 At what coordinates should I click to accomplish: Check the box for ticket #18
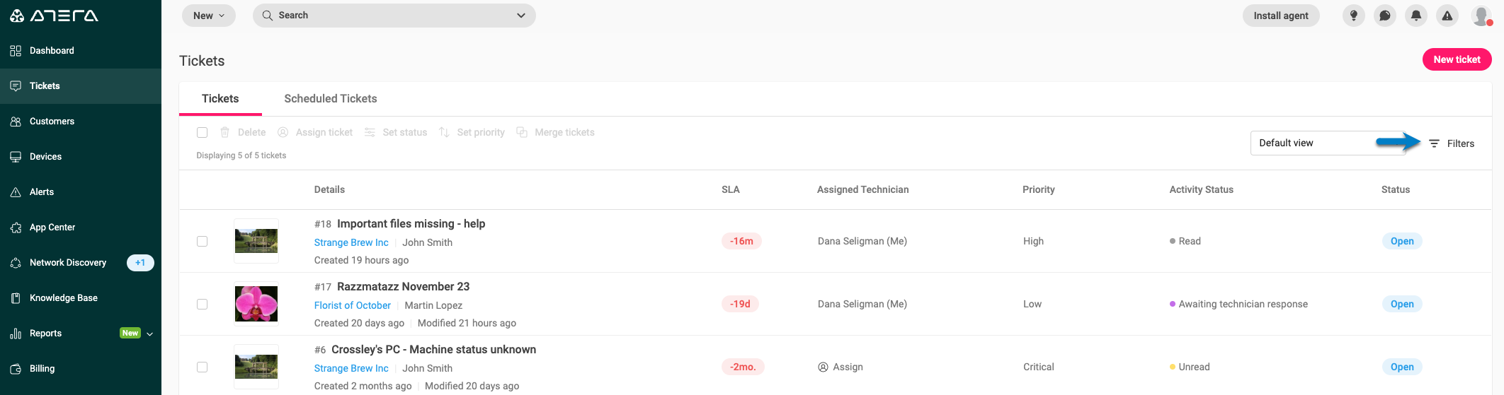pyautogui.click(x=202, y=241)
